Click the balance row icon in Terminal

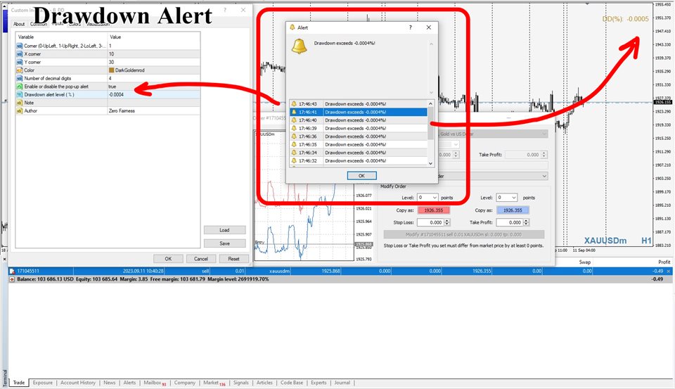click(12, 279)
